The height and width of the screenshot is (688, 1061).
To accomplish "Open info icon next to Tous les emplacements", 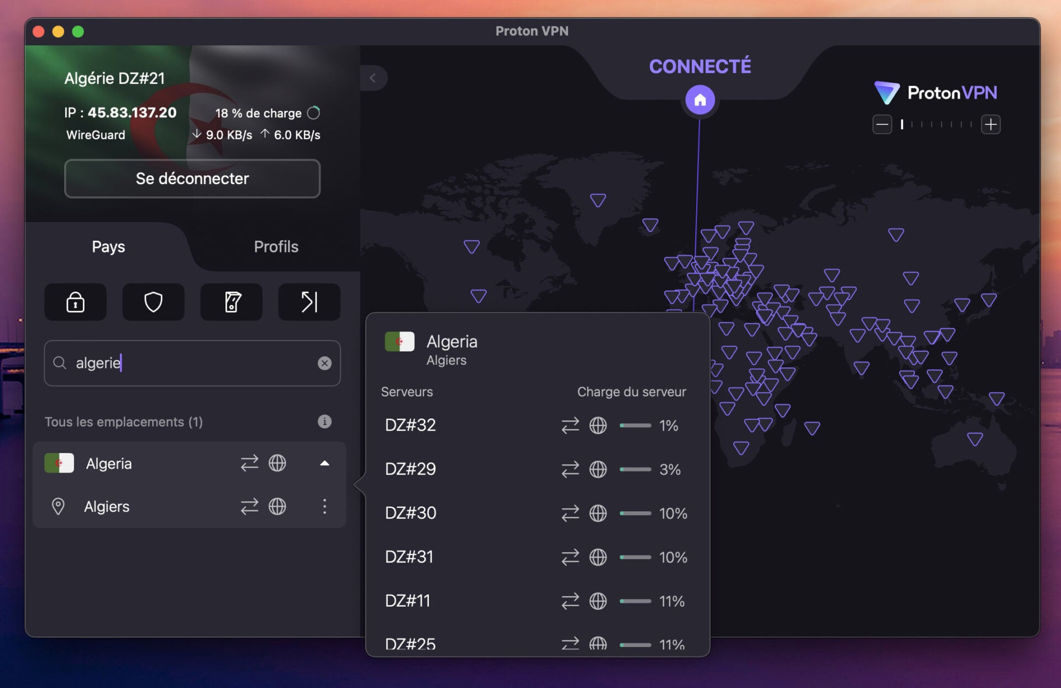I will click(x=324, y=422).
